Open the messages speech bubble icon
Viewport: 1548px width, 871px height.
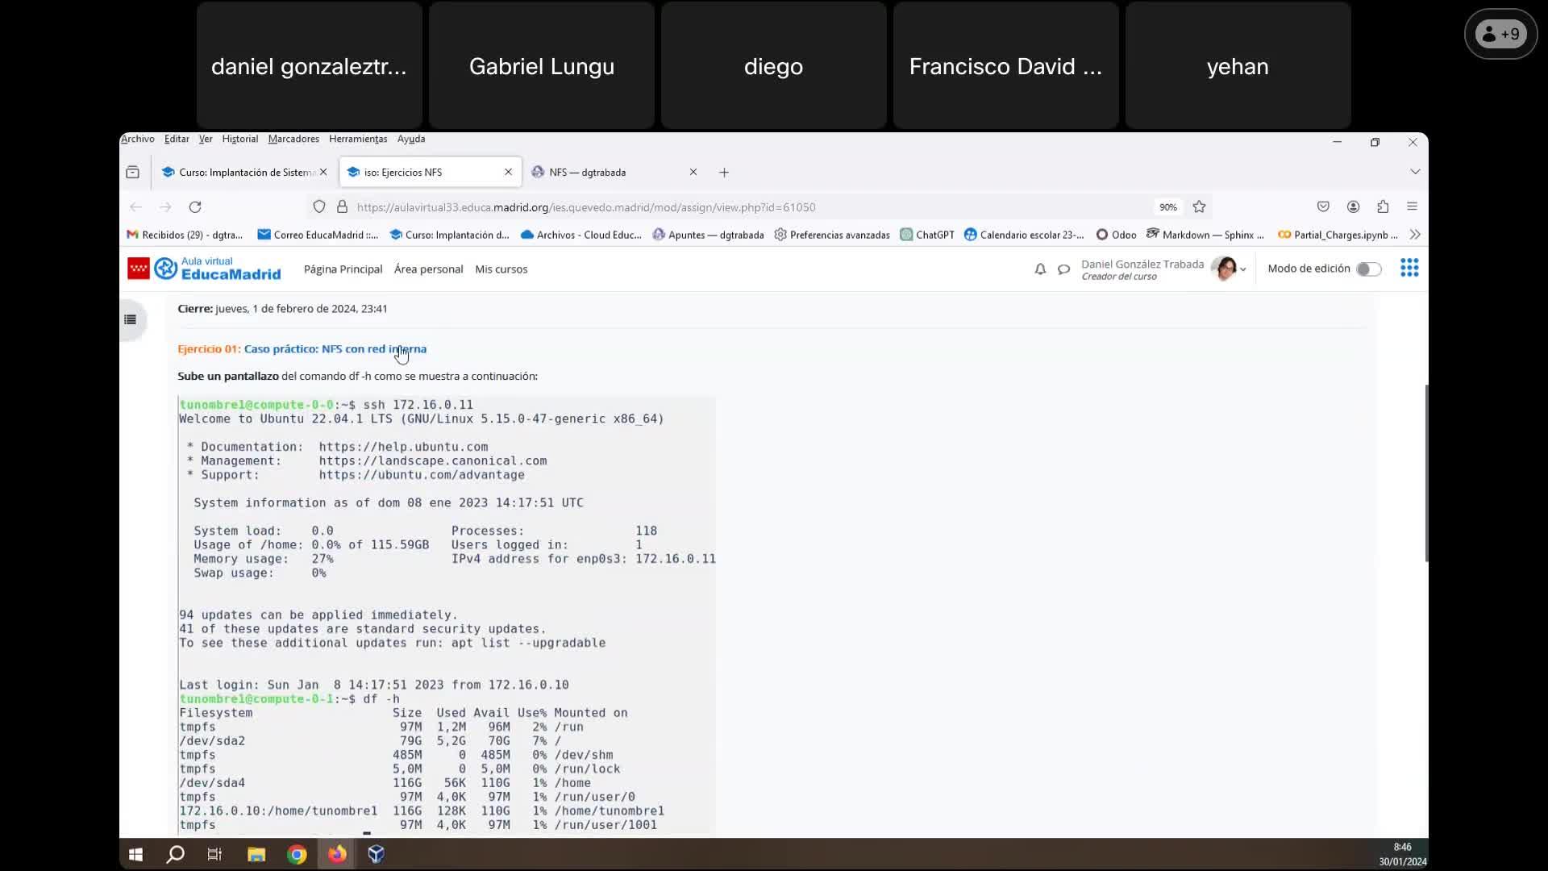click(1063, 269)
